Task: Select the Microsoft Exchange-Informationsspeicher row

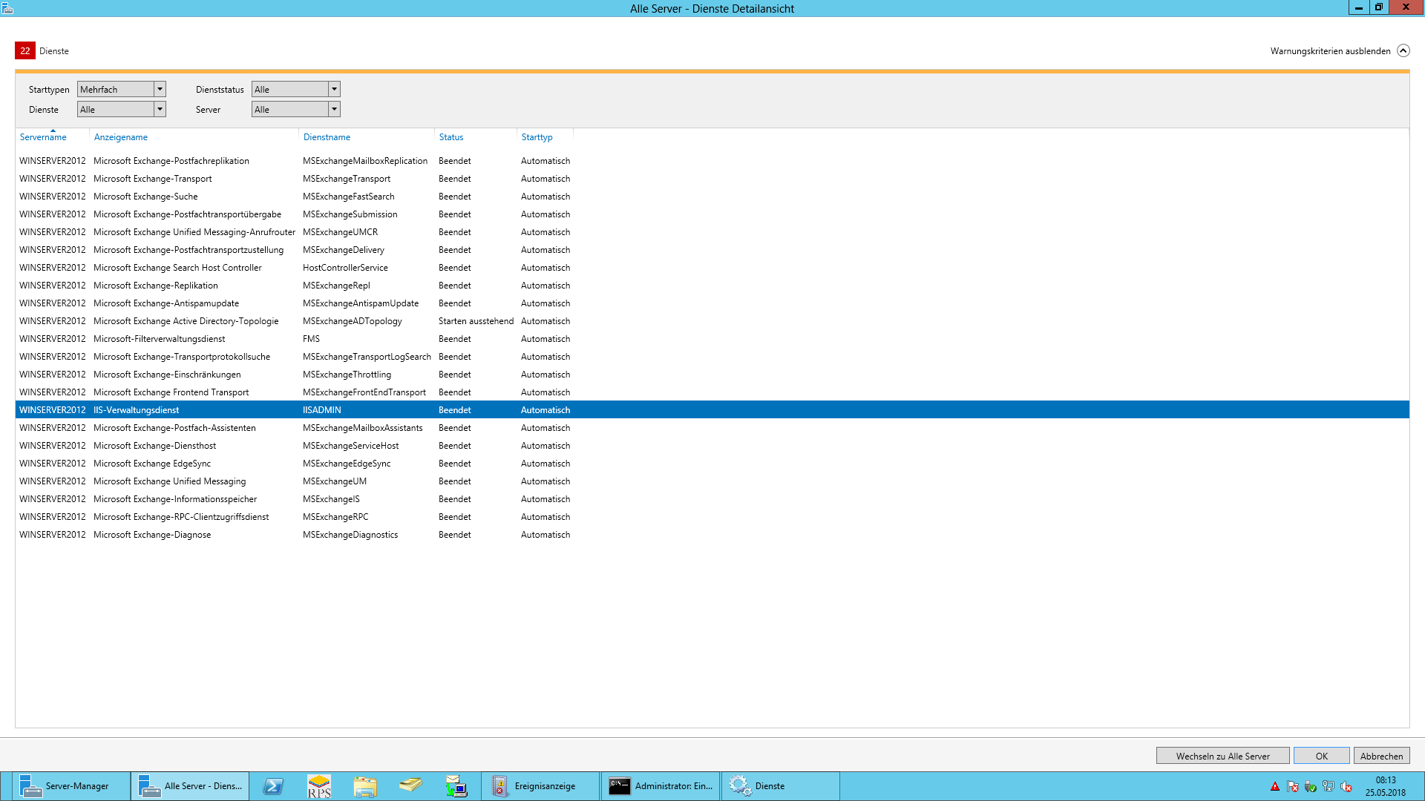Action: pos(712,499)
